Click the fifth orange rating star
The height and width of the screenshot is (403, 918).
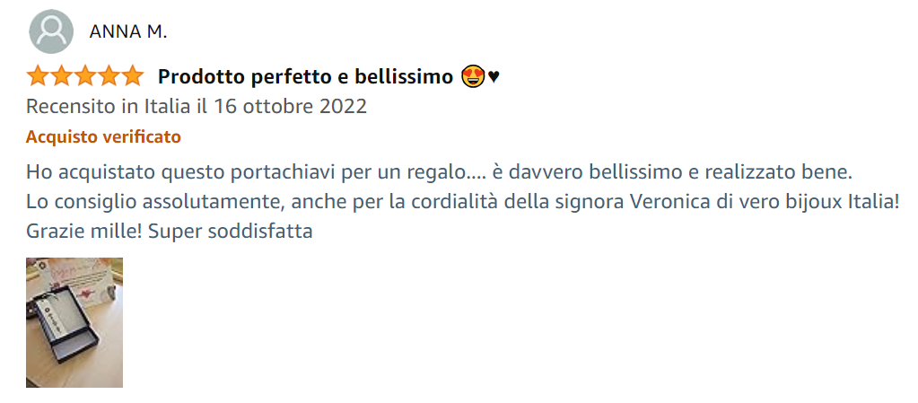pos(133,76)
